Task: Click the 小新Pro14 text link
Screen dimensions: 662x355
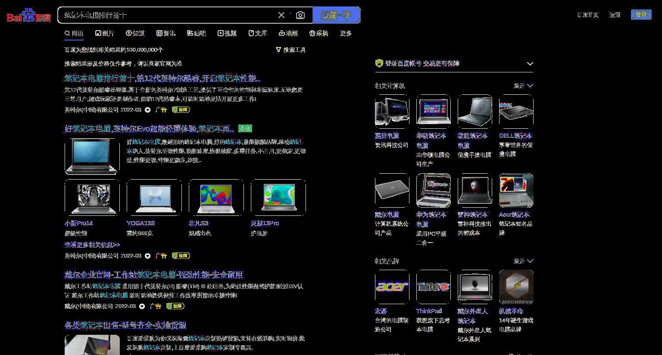Action: tap(78, 223)
